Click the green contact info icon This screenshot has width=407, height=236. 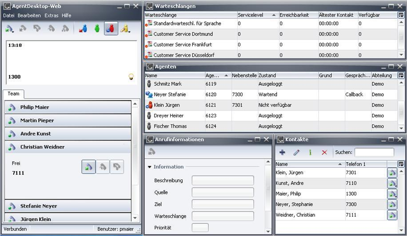pyautogui.click(x=310, y=152)
